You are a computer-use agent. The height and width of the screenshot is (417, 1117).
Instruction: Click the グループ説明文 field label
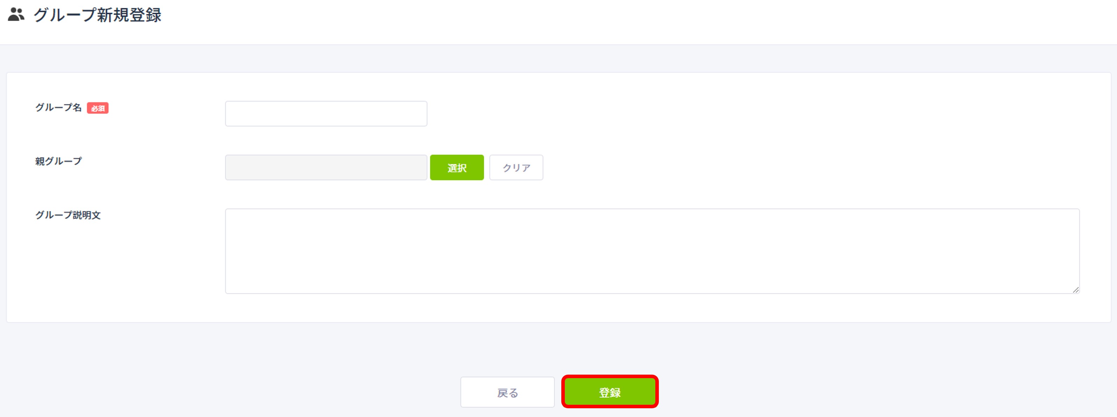pyautogui.click(x=68, y=215)
